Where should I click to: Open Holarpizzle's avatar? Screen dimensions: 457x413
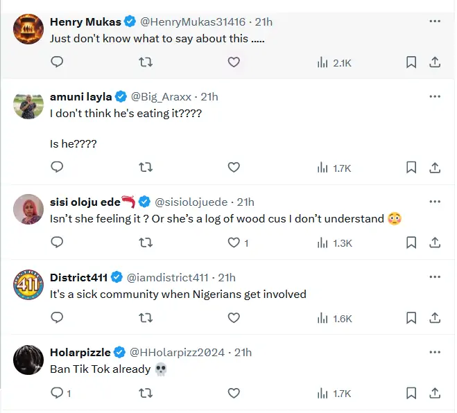pyautogui.click(x=28, y=360)
